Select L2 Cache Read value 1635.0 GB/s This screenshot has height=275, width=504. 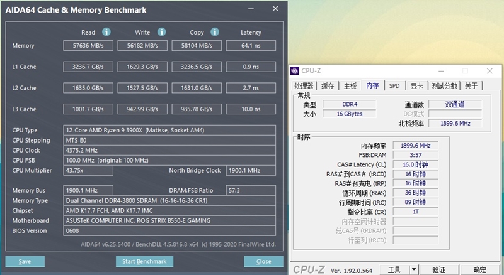[x=88, y=88]
